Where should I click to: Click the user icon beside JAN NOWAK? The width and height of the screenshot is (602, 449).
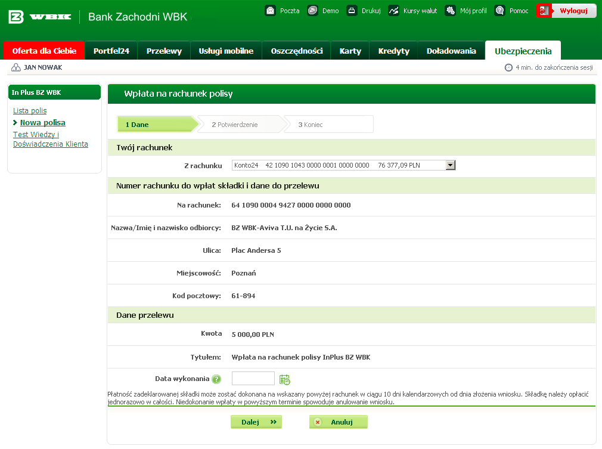pos(15,67)
